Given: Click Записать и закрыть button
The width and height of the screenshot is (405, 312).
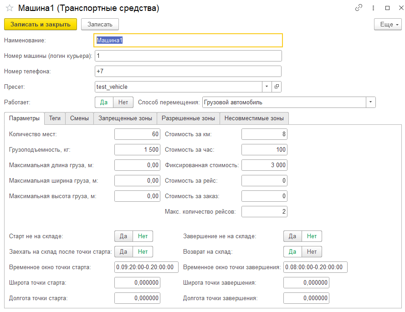Looking at the screenshot, I should click(41, 25).
